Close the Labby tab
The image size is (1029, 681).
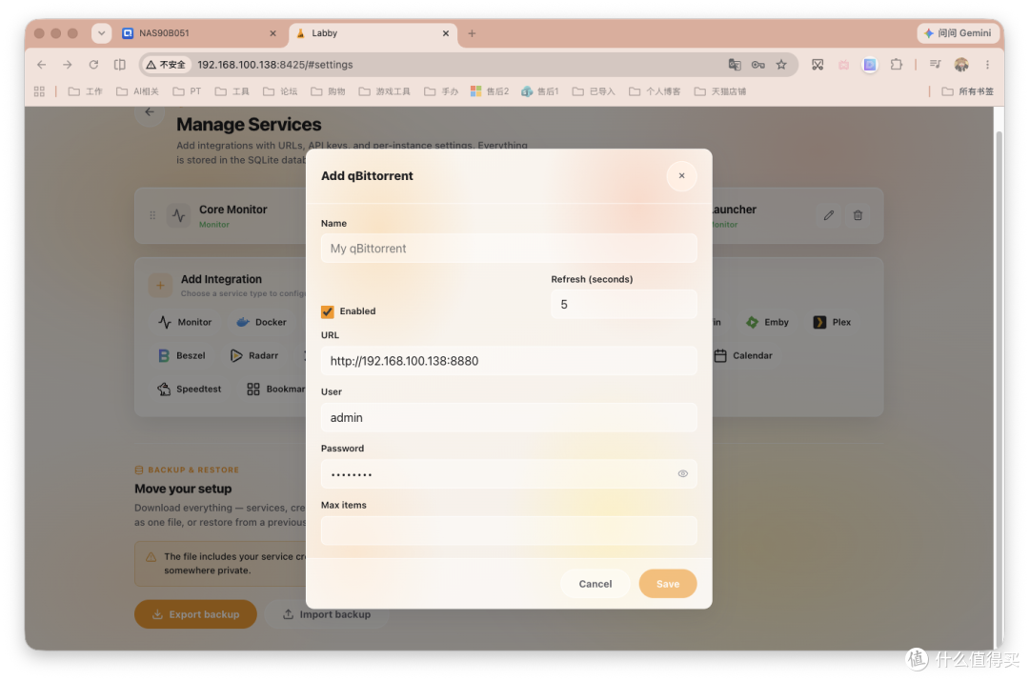tap(446, 33)
